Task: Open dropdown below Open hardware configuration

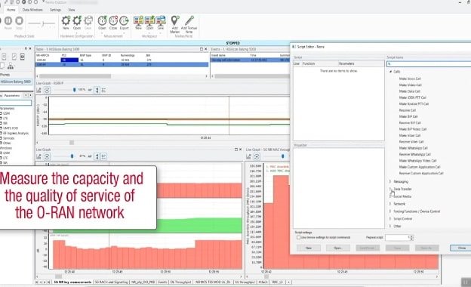Action: (x=77, y=32)
